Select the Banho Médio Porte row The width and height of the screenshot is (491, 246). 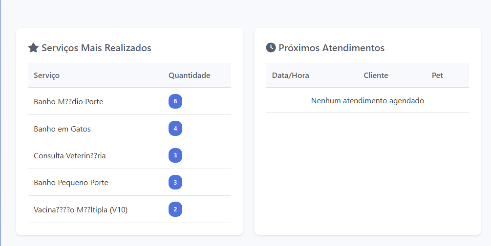pos(129,101)
